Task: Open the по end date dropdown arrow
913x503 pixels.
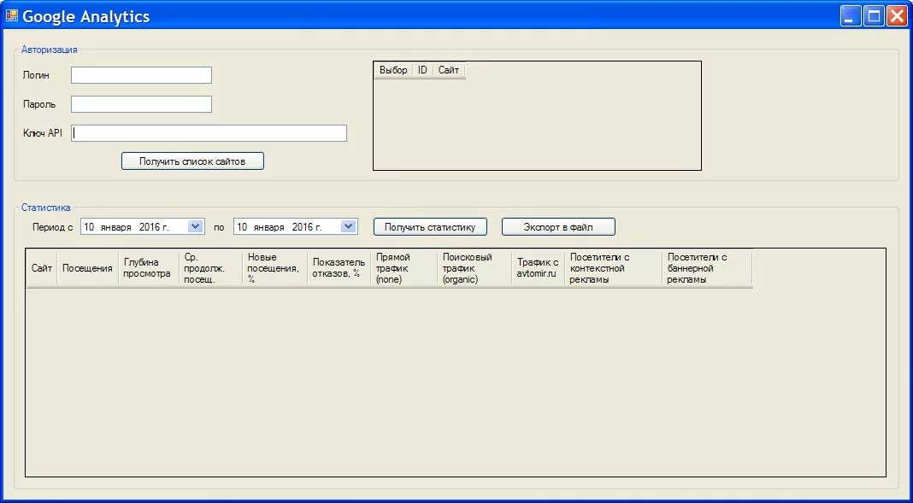Action: (348, 227)
